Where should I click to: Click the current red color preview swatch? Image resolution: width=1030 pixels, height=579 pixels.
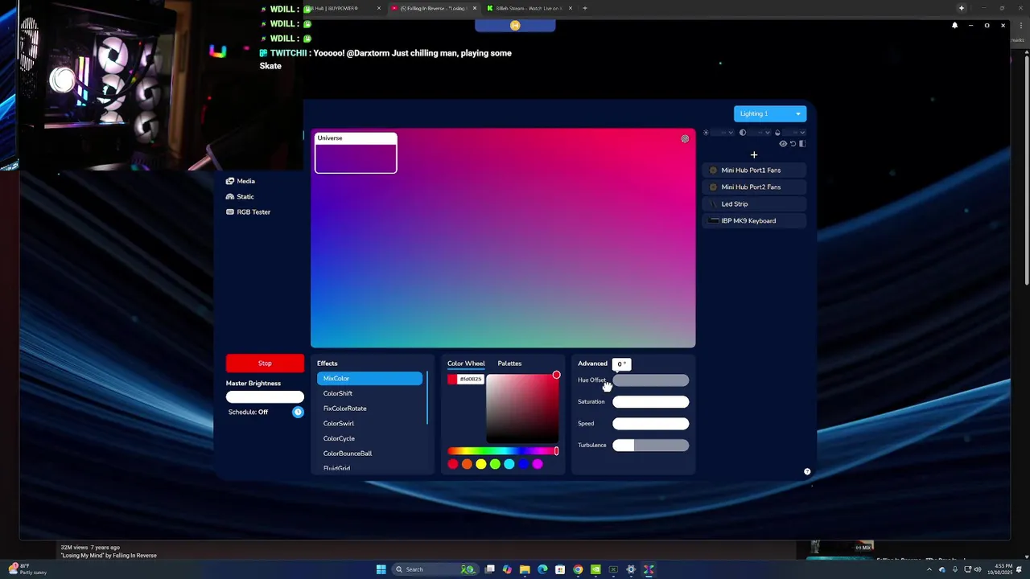[452, 379]
